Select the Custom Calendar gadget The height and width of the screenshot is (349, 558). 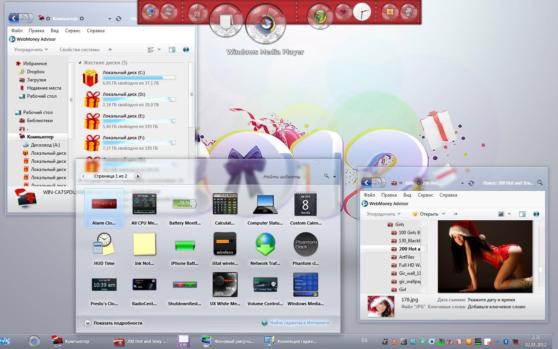tap(305, 208)
